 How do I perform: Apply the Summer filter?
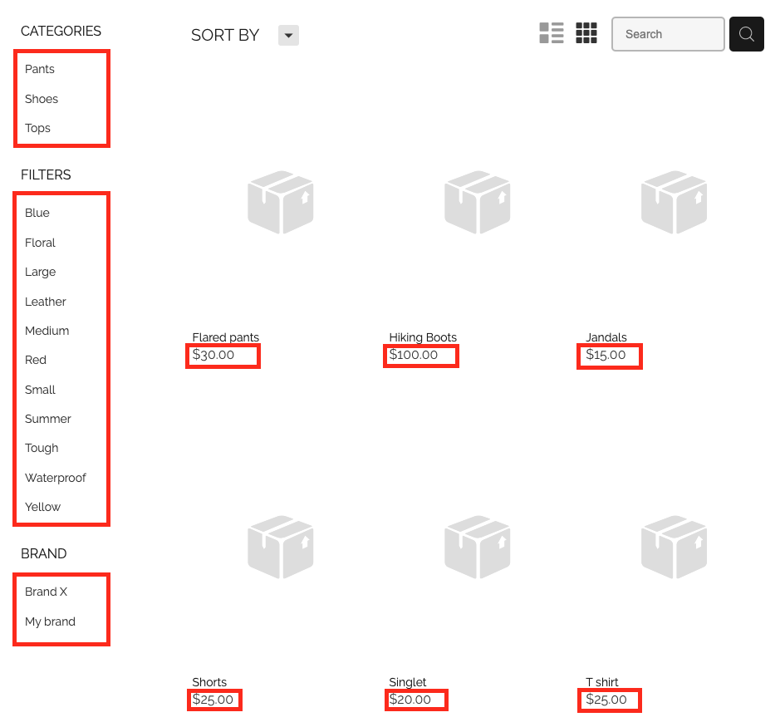[47, 419]
